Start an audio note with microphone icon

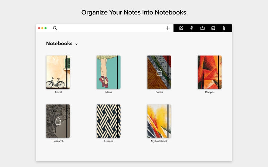192,28
